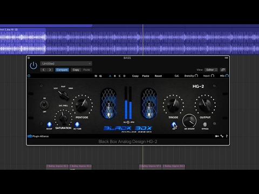Screen dimensions: 259x194
Task: Click the wrench settings icon
Action: tap(222, 136)
